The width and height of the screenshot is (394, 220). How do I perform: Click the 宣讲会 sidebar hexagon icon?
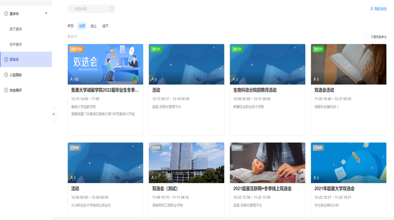(6, 14)
